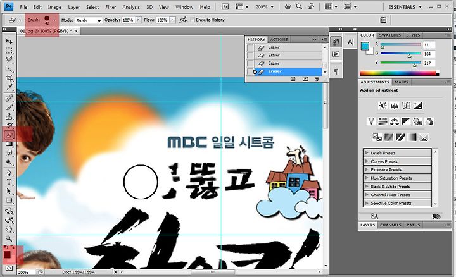
Task: Select the Rectangle shape tool
Action: pos(9,200)
